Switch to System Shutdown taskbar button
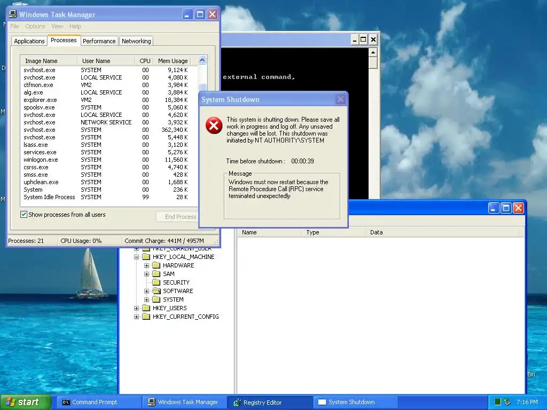 pos(355,402)
